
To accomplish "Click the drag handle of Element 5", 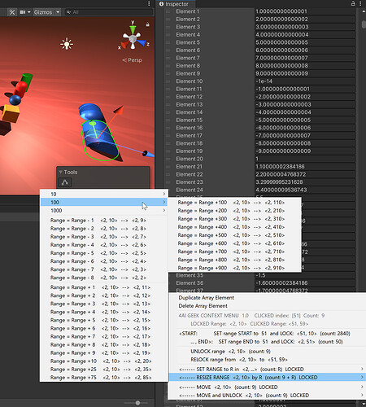I will (168, 42).
